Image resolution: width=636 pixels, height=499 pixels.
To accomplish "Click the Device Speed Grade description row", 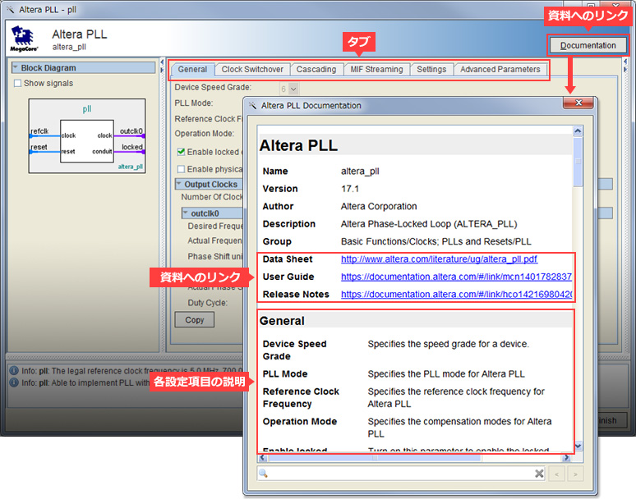I will tap(415, 350).
